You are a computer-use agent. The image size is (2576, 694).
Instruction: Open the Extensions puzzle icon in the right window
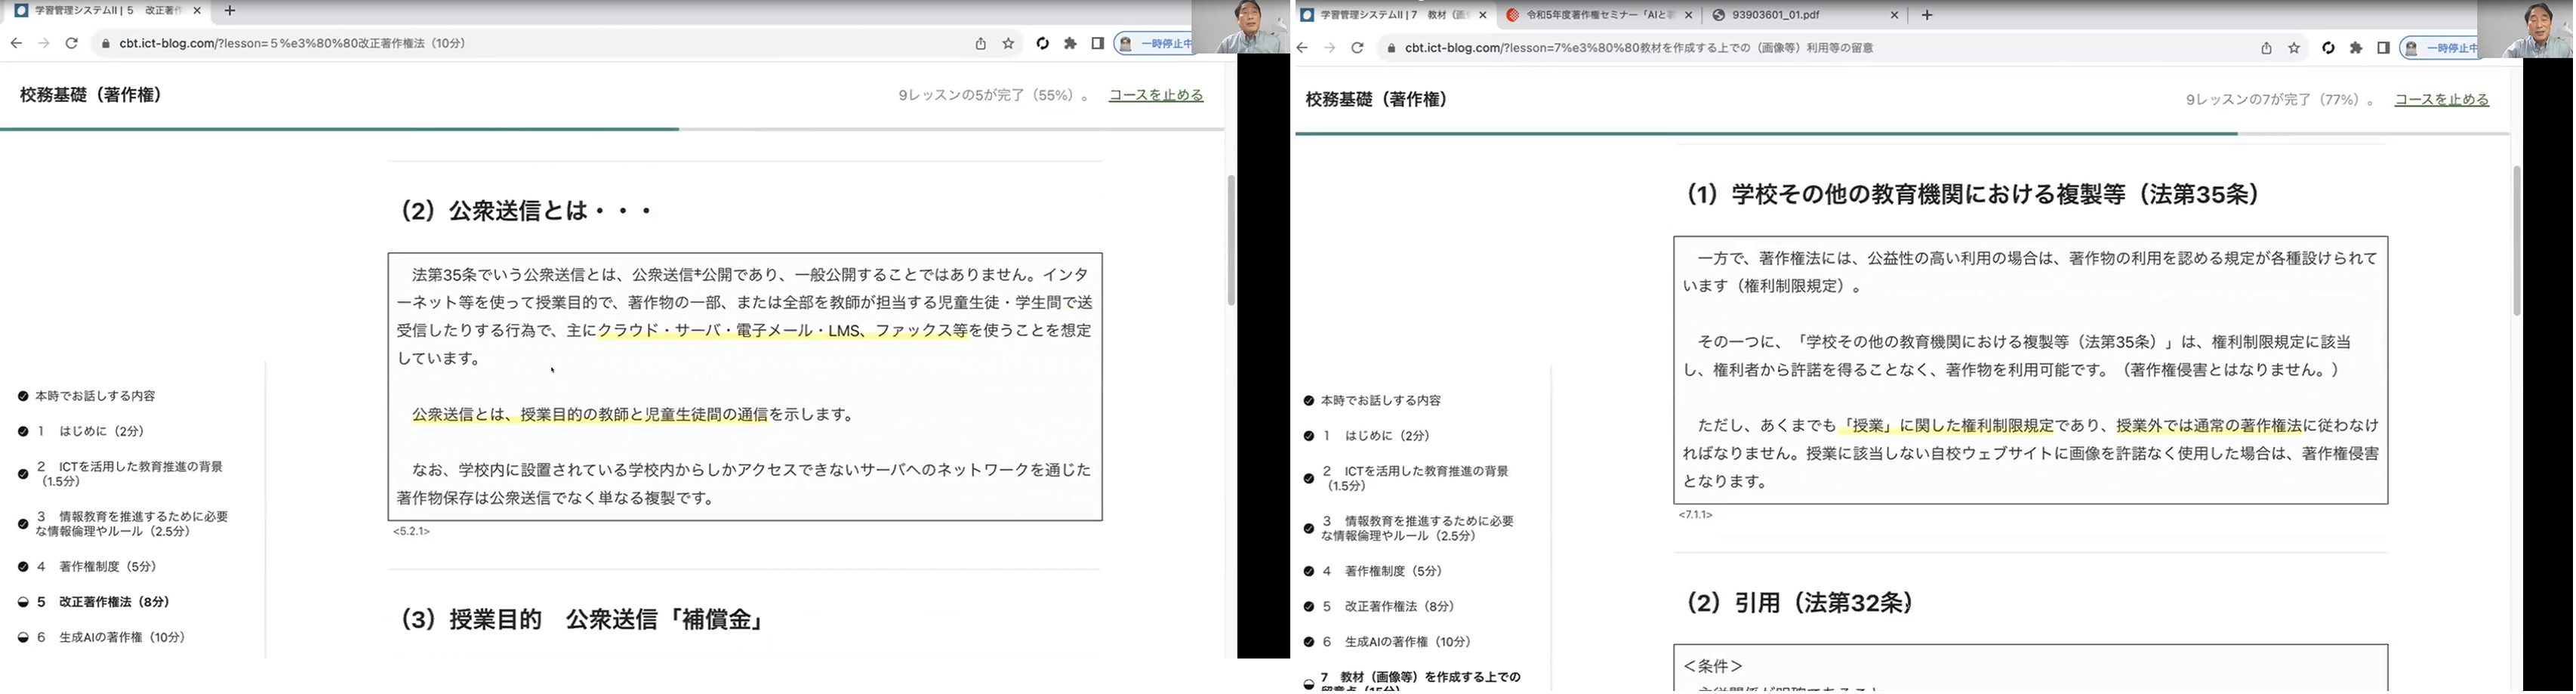pos(2356,47)
